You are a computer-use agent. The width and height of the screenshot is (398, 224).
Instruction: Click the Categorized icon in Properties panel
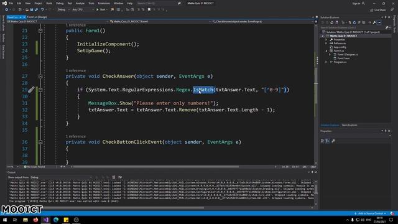tap(322, 141)
